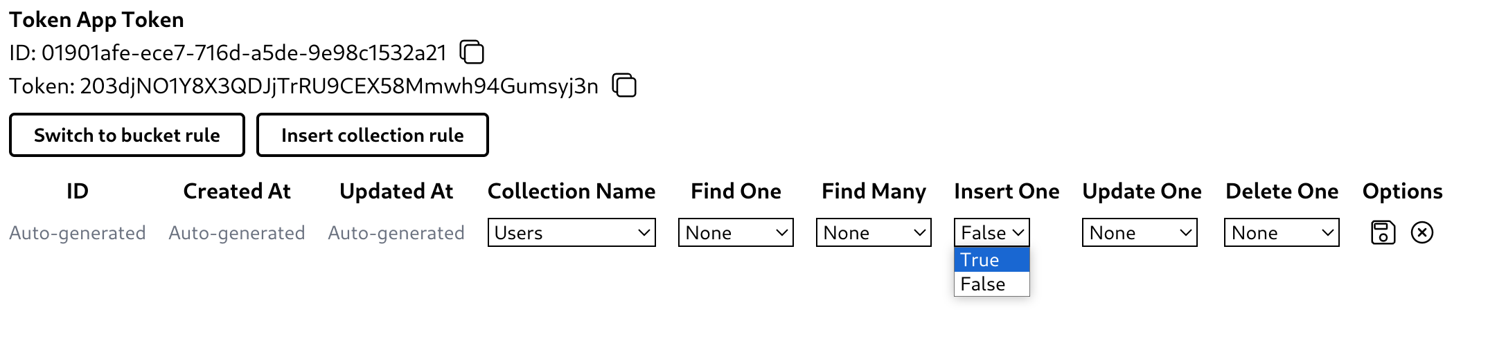This screenshot has height=361, width=1488.
Task: Save the collection rule row
Action: [1383, 232]
